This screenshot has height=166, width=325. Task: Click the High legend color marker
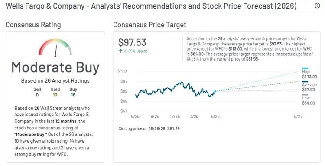(305, 68)
